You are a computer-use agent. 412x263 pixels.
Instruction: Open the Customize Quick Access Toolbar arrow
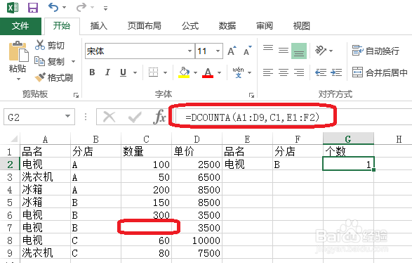coord(105,8)
